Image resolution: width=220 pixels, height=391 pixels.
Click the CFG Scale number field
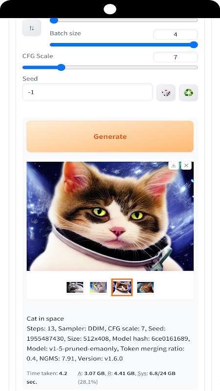176,57
